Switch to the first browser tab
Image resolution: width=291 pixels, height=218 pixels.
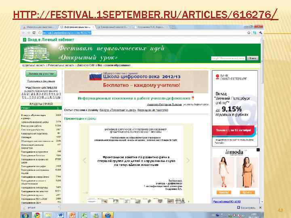click(x=39, y=27)
